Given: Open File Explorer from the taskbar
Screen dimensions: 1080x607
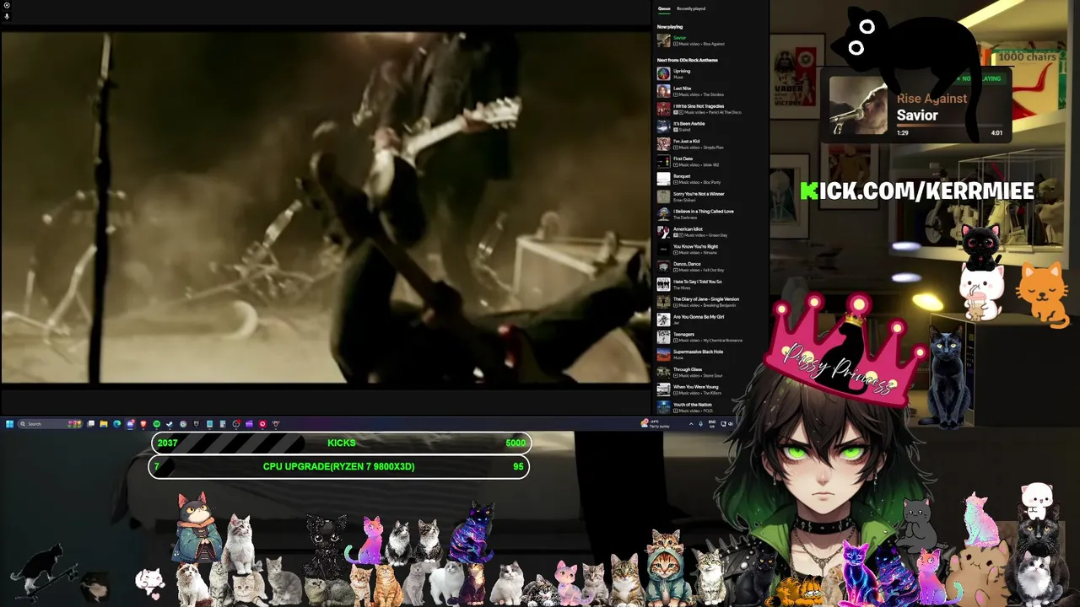Looking at the screenshot, I should (104, 423).
